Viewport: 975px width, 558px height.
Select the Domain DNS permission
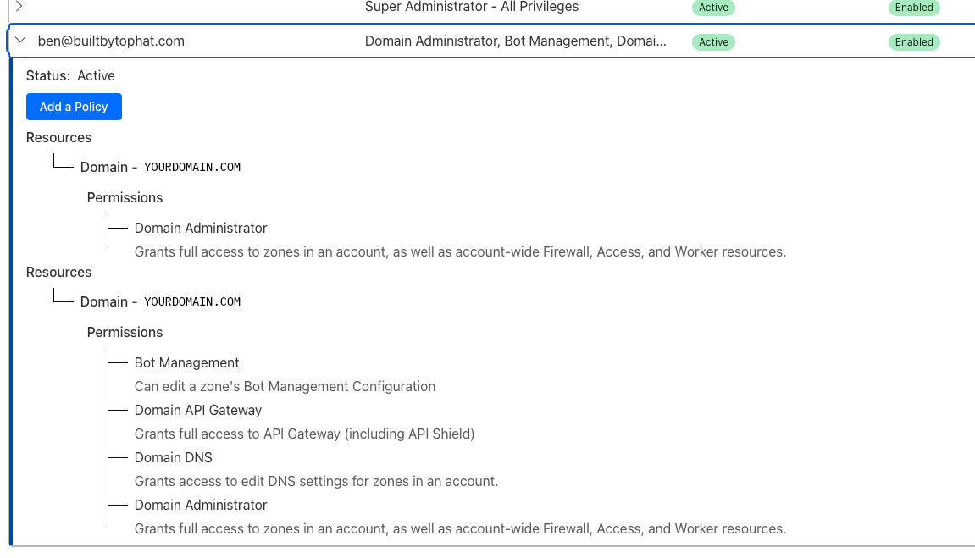[x=173, y=457]
